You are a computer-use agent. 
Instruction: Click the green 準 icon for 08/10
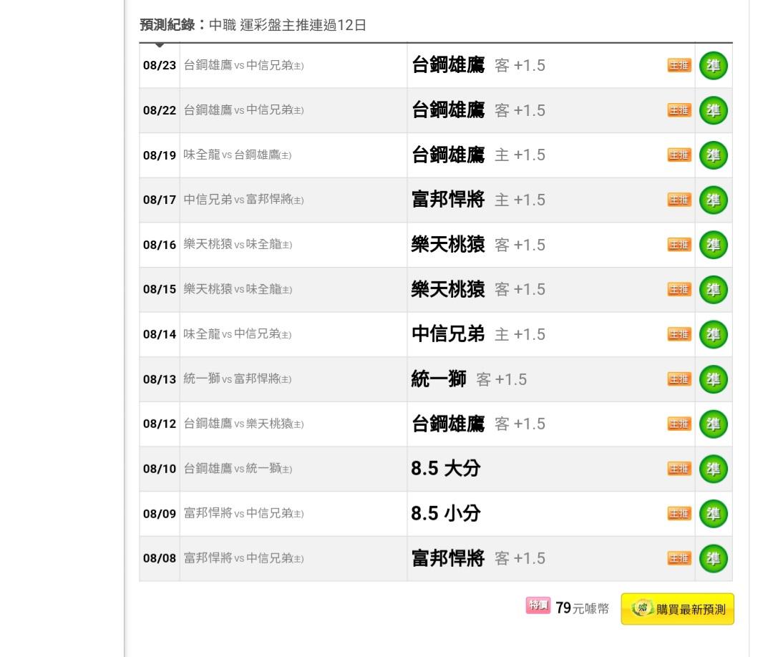(714, 469)
